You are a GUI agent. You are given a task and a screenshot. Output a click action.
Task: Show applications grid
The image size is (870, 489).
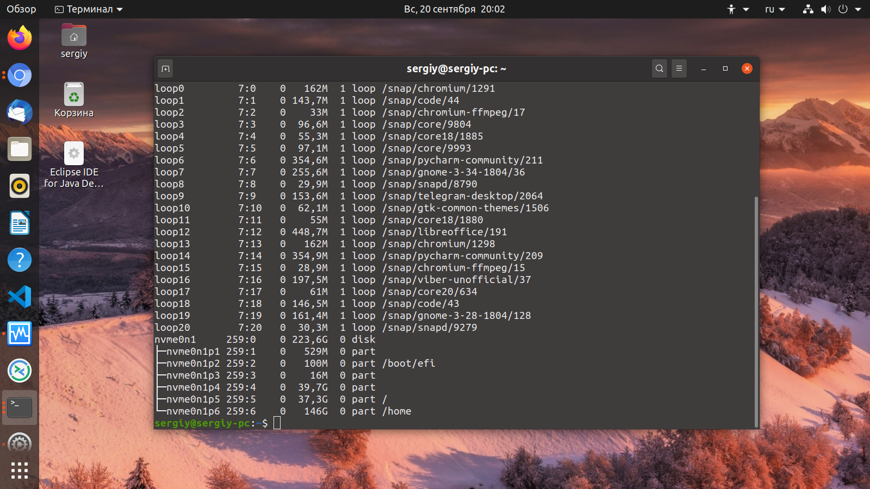click(20, 471)
